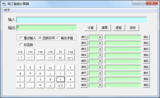
Task: Click the 退格 button
Action: [x=119, y=28]
